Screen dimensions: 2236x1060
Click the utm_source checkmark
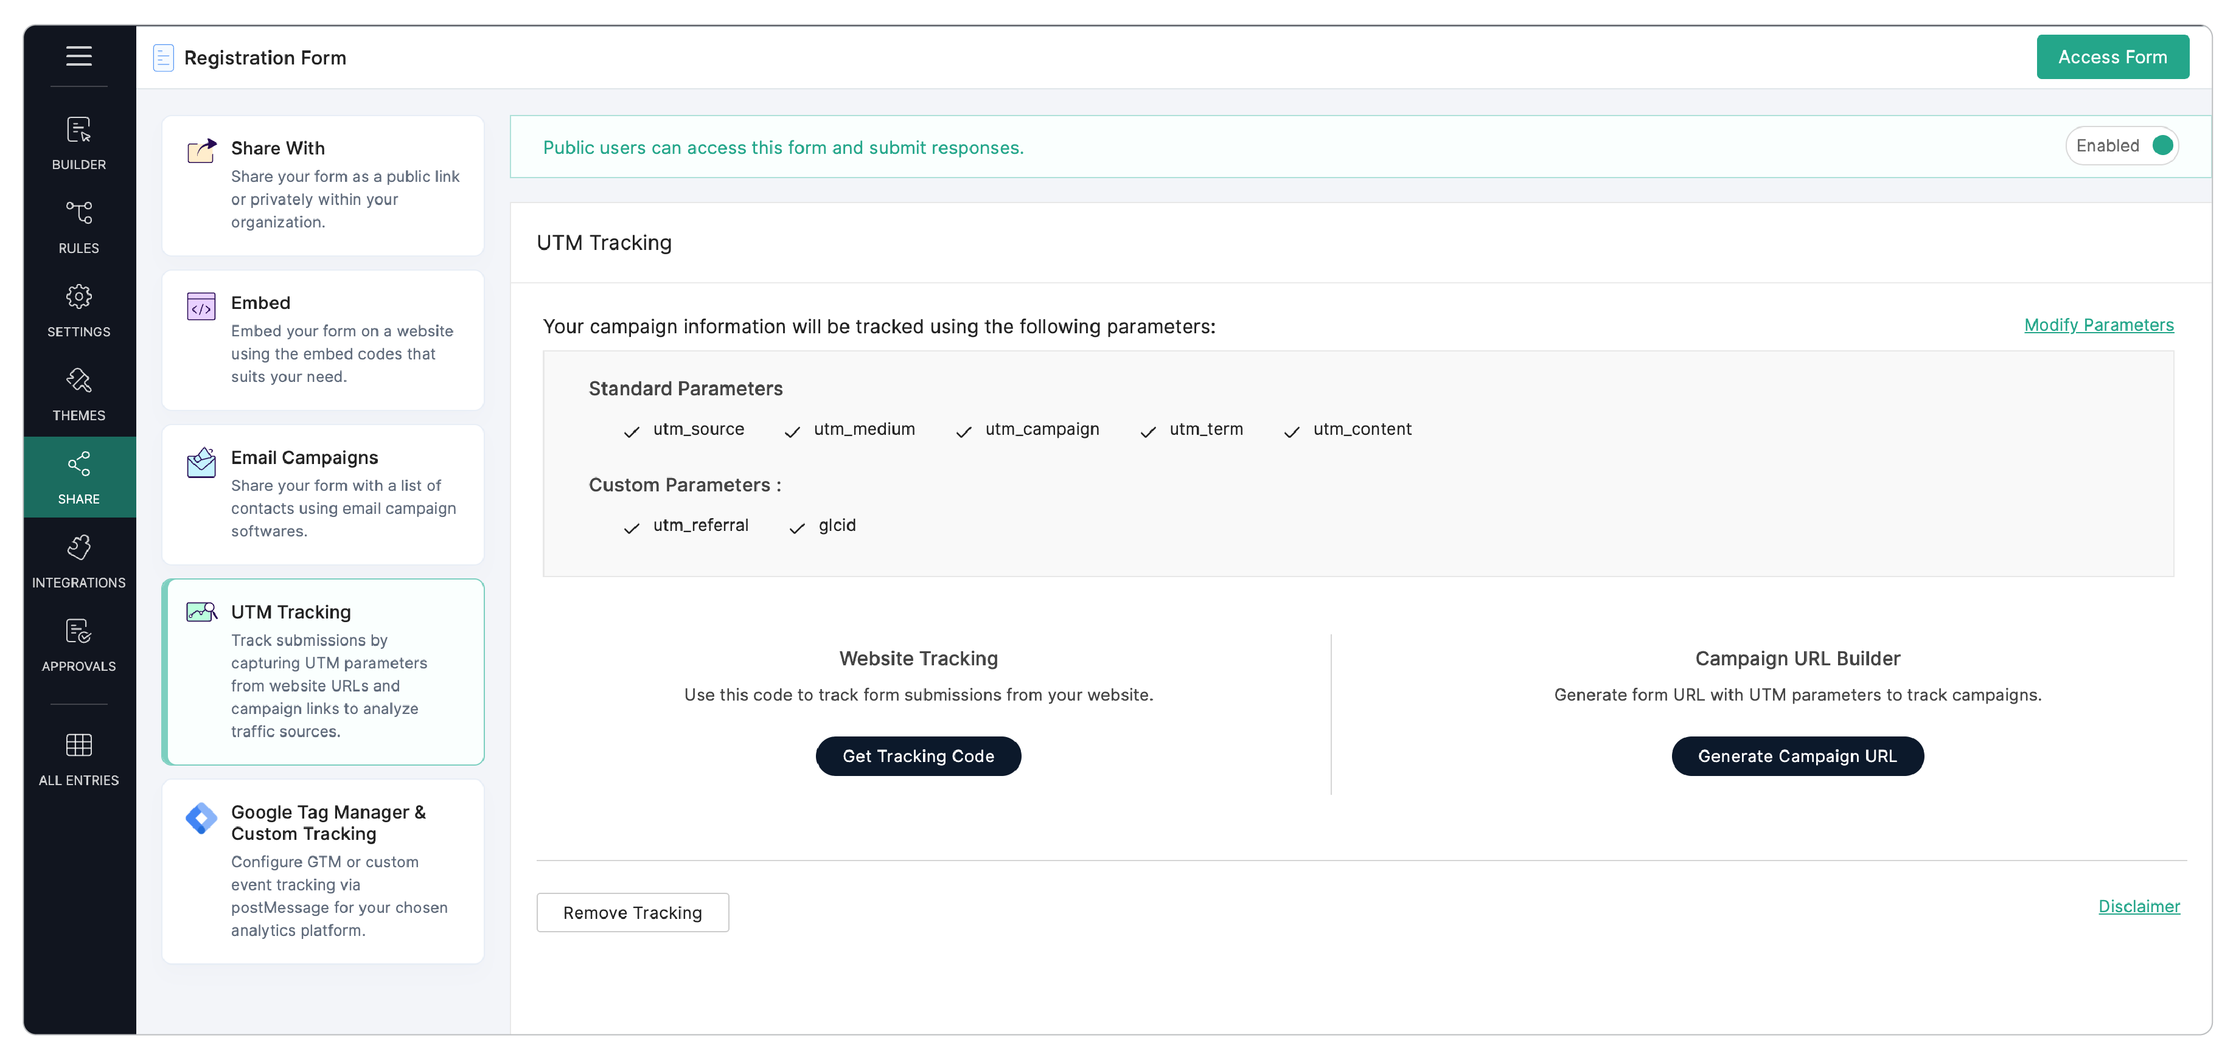631,431
